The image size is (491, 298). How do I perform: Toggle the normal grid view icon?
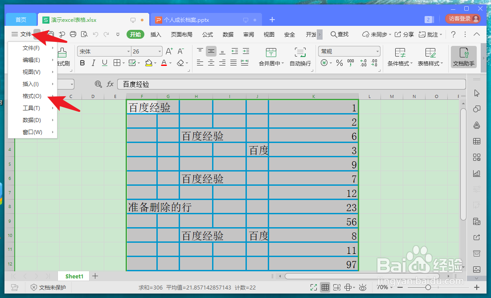pyautogui.click(x=325, y=287)
